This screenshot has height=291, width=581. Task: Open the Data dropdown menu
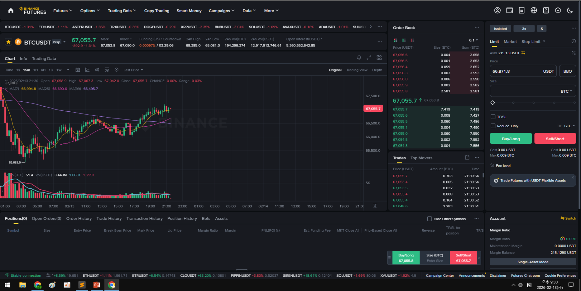249,11
